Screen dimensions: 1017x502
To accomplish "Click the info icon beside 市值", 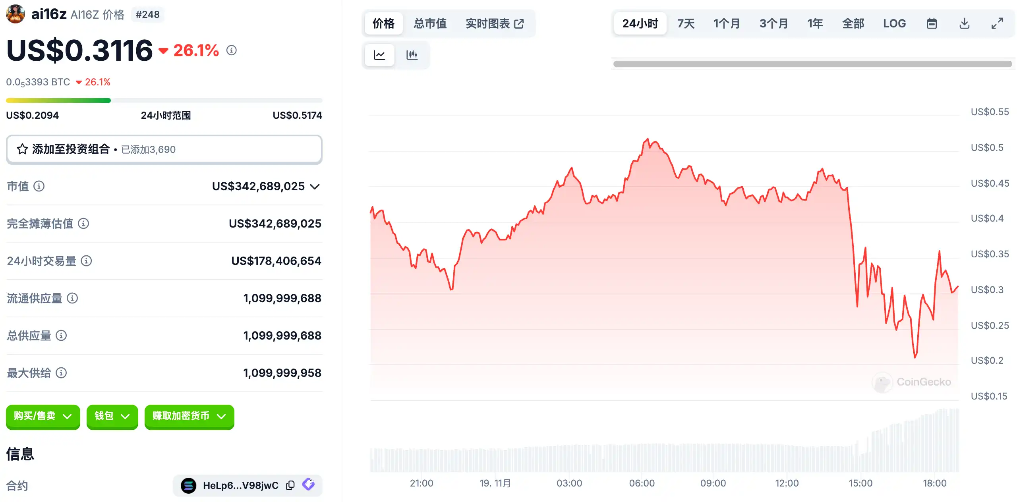I will tap(39, 186).
